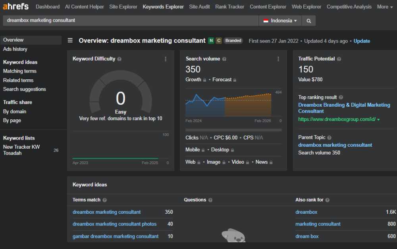The image size is (397, 249).
Task: Open 'dreambox marketing consultant photos' keyword
Action: click(x=114, y=224)
